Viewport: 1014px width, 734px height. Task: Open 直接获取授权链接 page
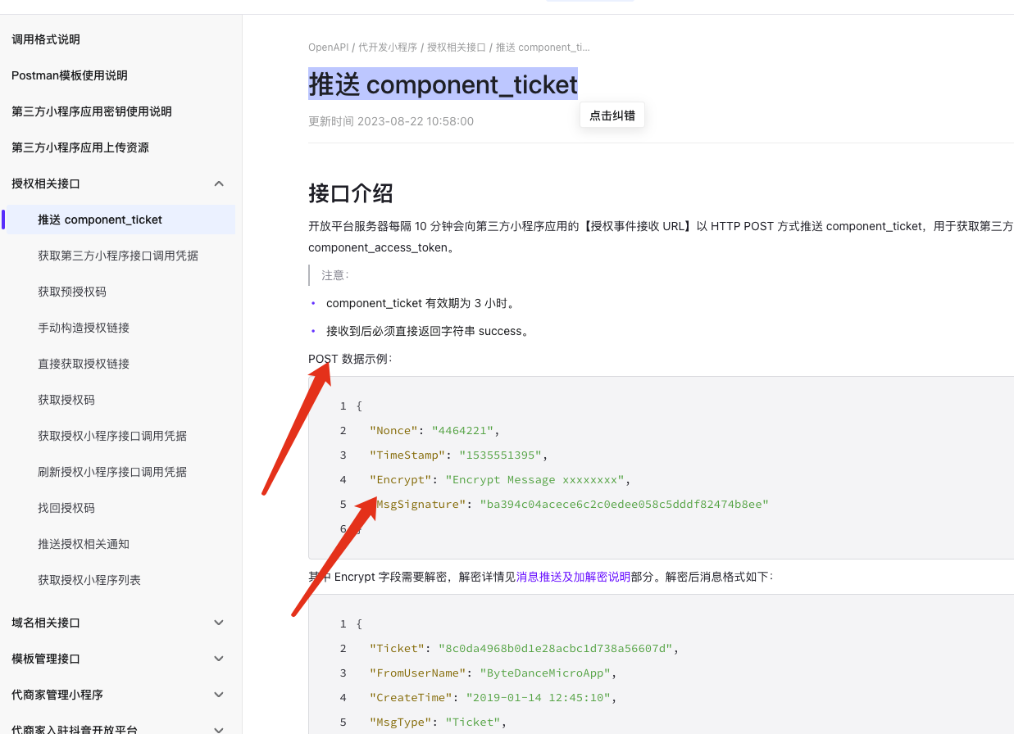(84, 364)
